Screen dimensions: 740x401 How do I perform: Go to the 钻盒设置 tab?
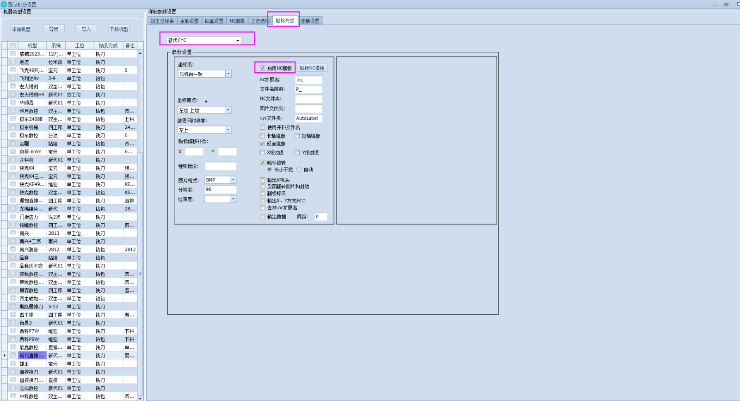click(214, 21)
